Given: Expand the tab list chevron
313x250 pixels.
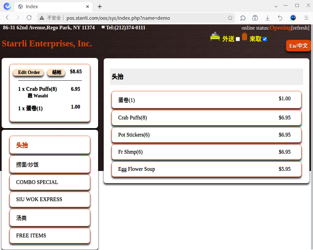Looking at the screenshot, I should (x=276, y=6).
